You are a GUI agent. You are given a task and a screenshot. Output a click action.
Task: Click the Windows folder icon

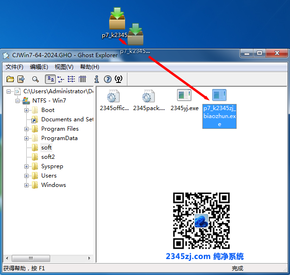point(35,185)
